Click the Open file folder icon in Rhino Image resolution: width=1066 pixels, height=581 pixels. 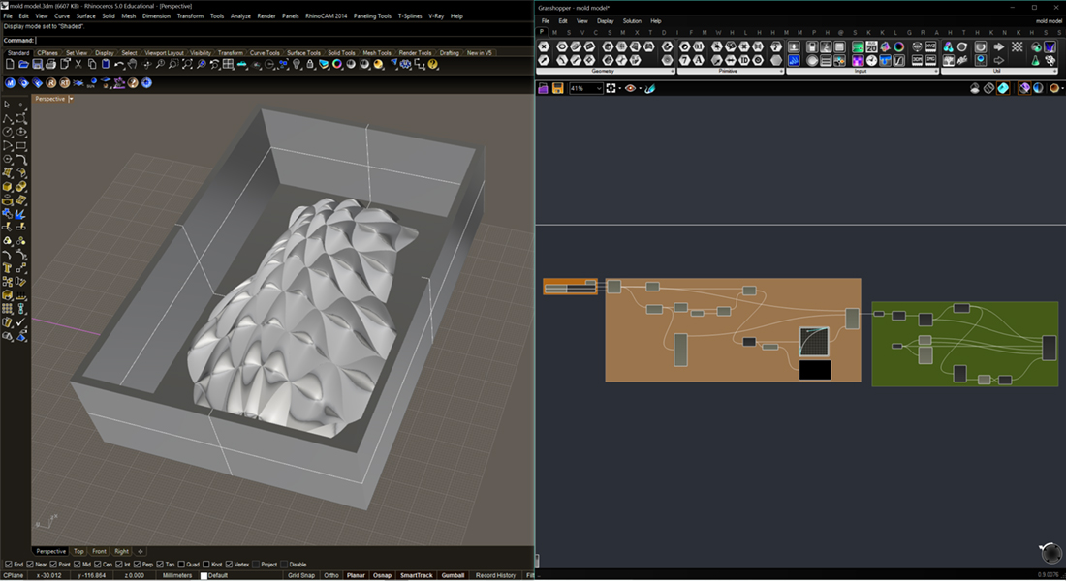[x=24, y=64]
